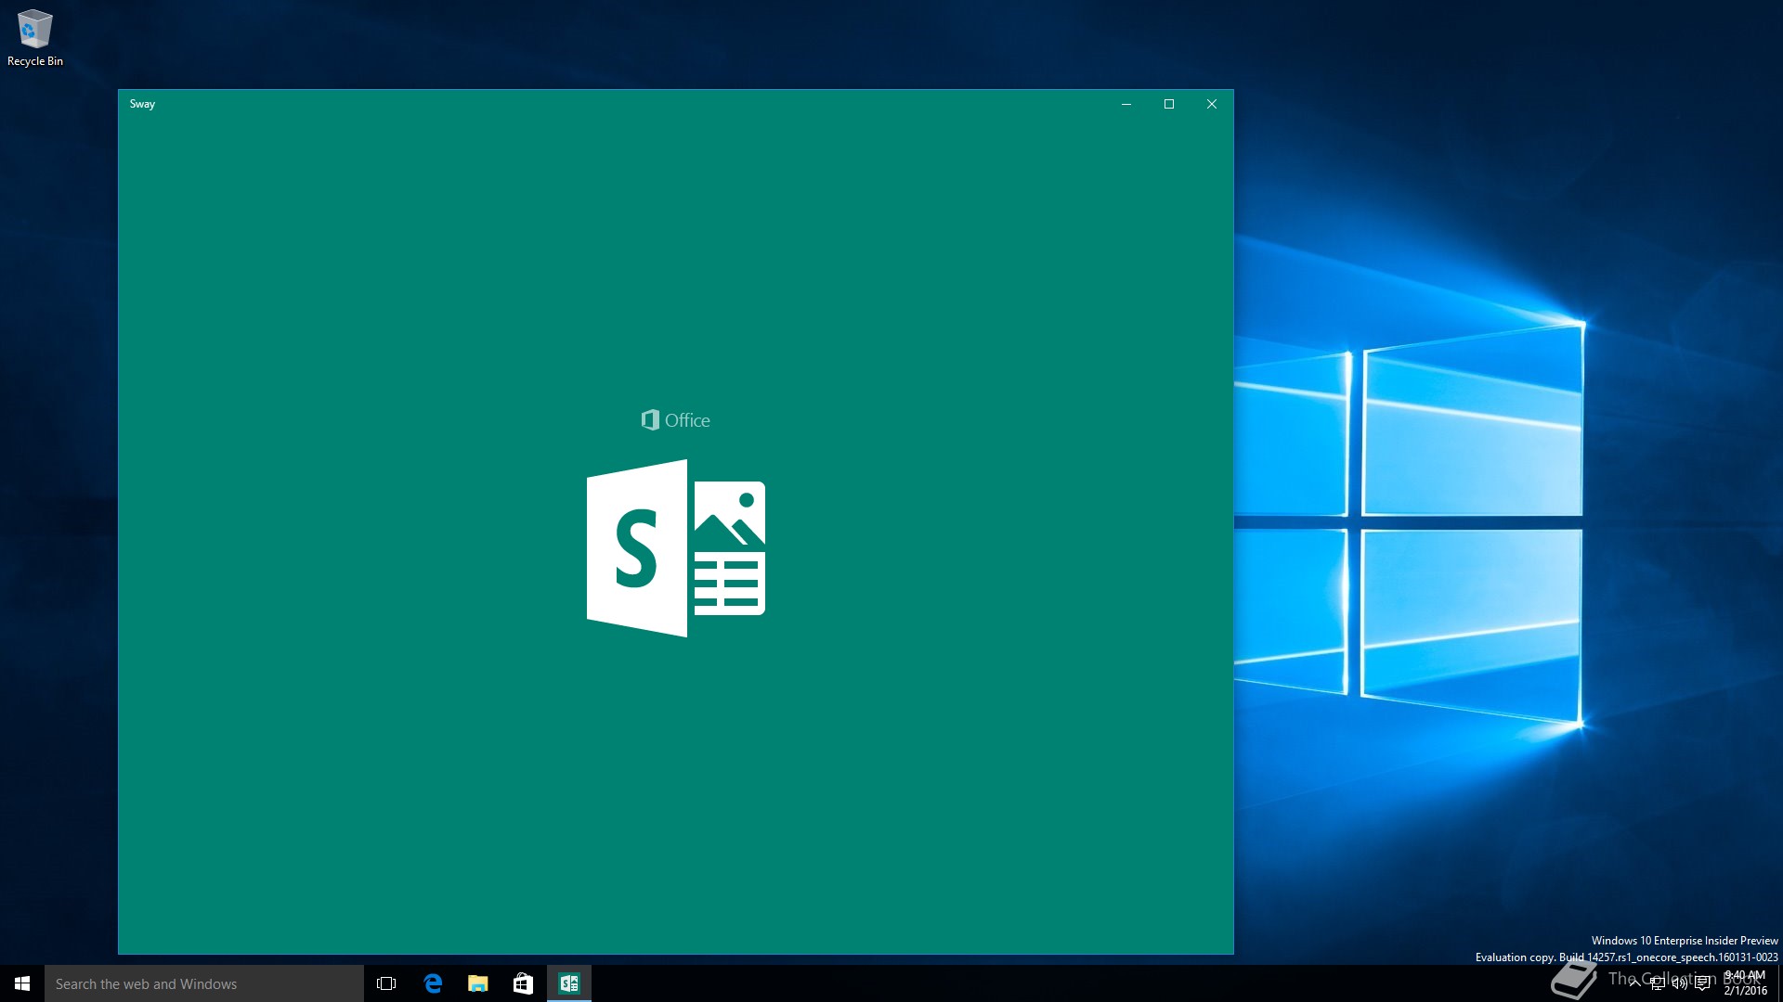The width and height of the screenshot is (1783, 1002).
Task: Open File Explorer from the taskbar
Action: click(x=478, y=983)
